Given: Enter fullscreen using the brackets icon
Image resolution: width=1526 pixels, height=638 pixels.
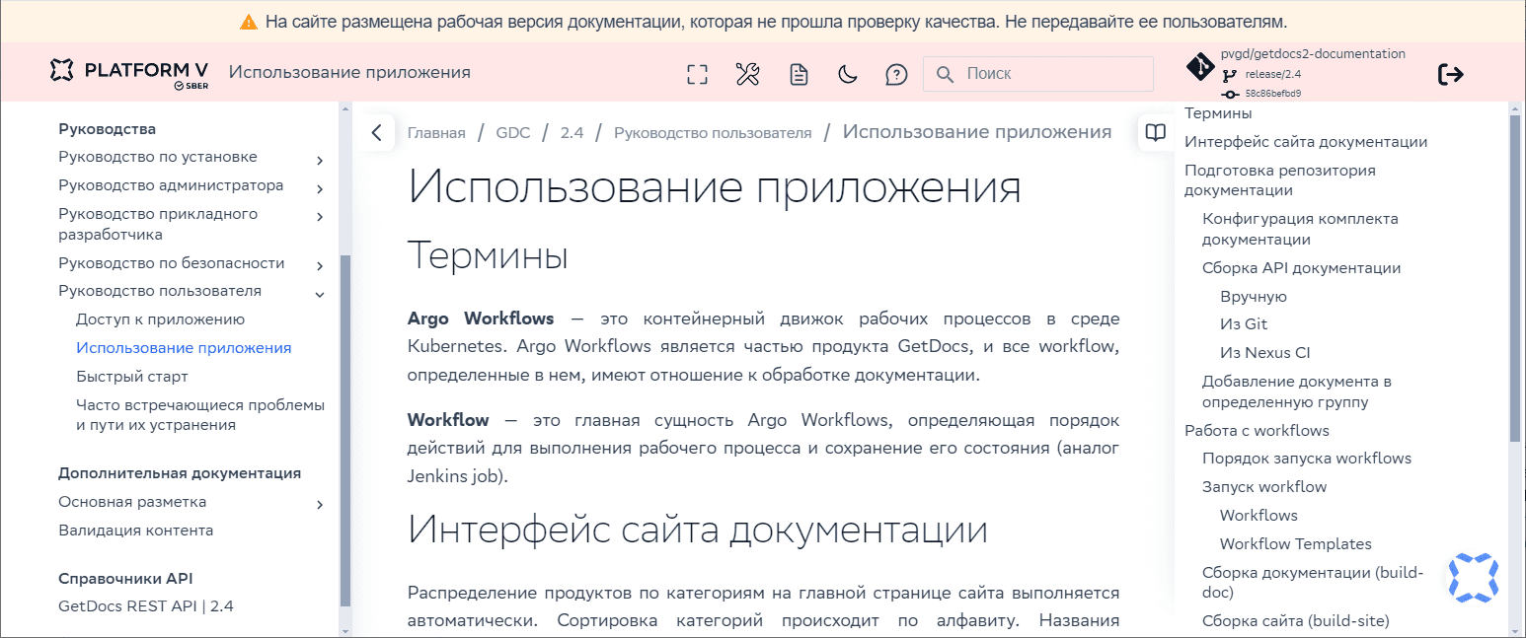Looking at the screenshot, I should (x=697, y=73).
